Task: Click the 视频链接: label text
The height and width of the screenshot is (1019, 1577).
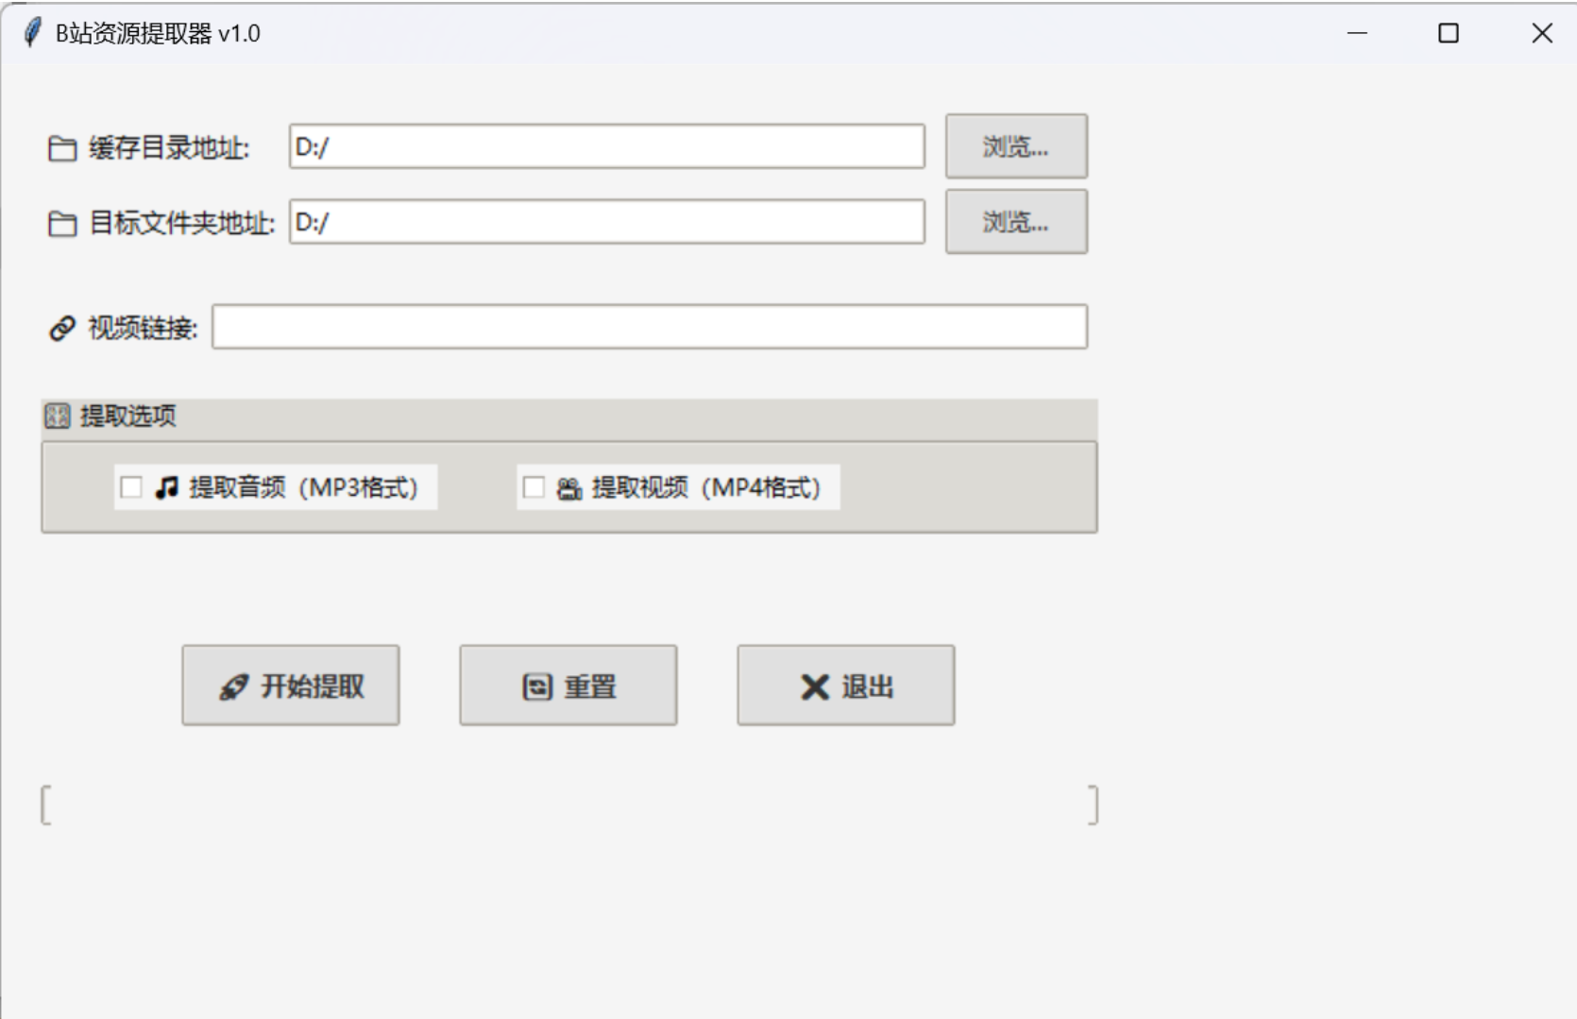Action: coord(144,329)
